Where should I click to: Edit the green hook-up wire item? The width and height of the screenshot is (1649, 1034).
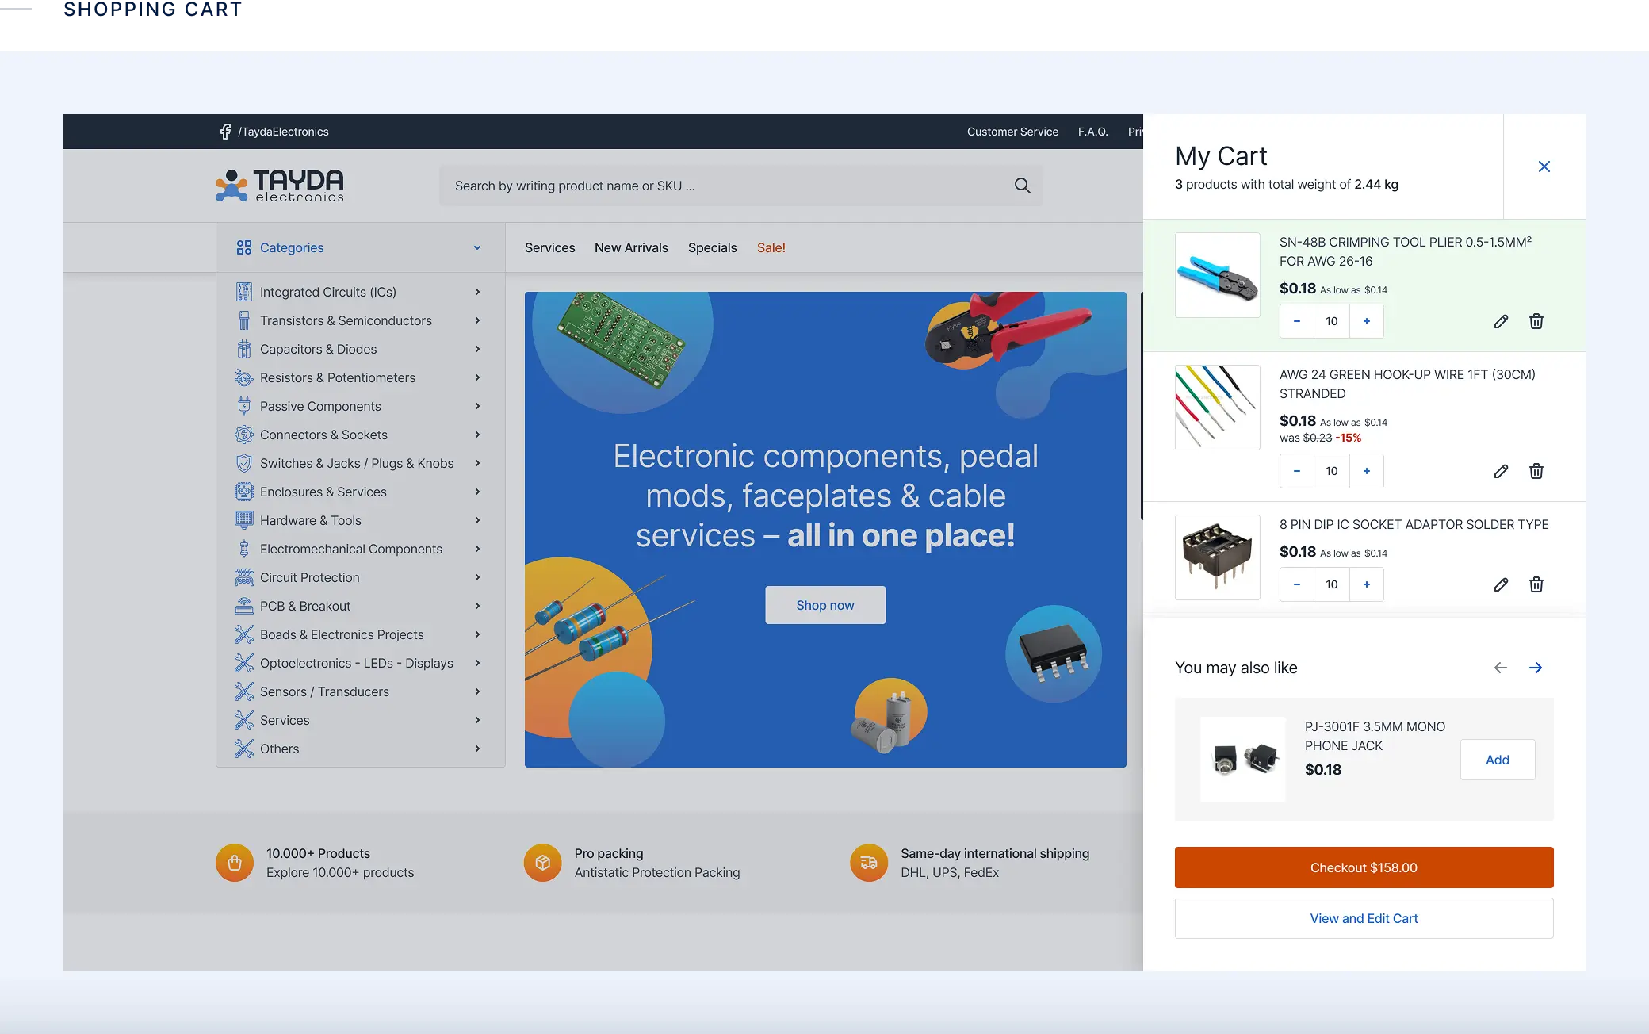1501,471
